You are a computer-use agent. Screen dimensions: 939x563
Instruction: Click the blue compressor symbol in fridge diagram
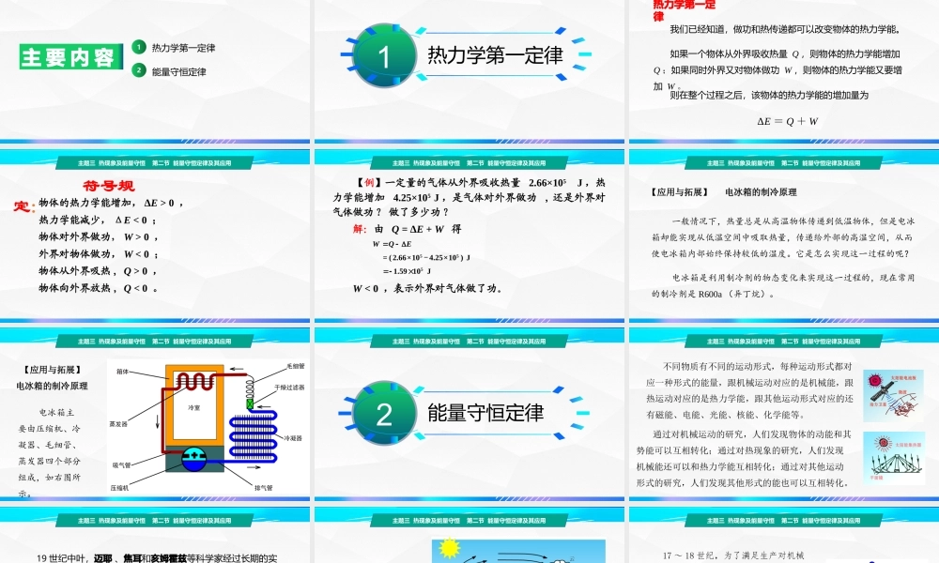194,458
